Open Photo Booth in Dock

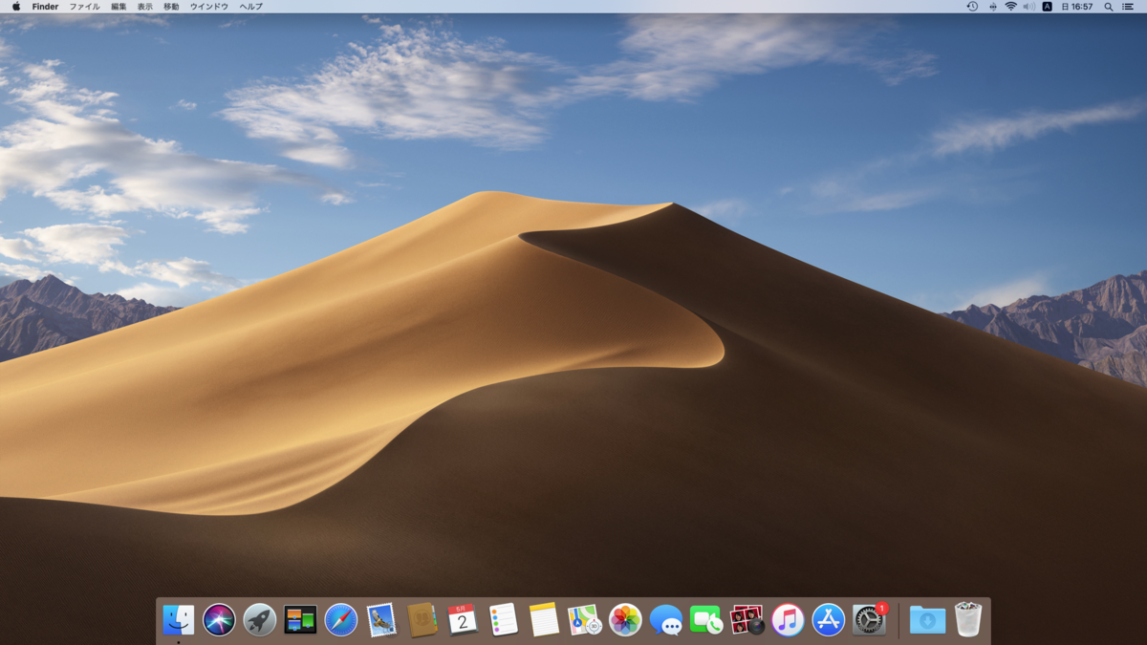[747, 620]
